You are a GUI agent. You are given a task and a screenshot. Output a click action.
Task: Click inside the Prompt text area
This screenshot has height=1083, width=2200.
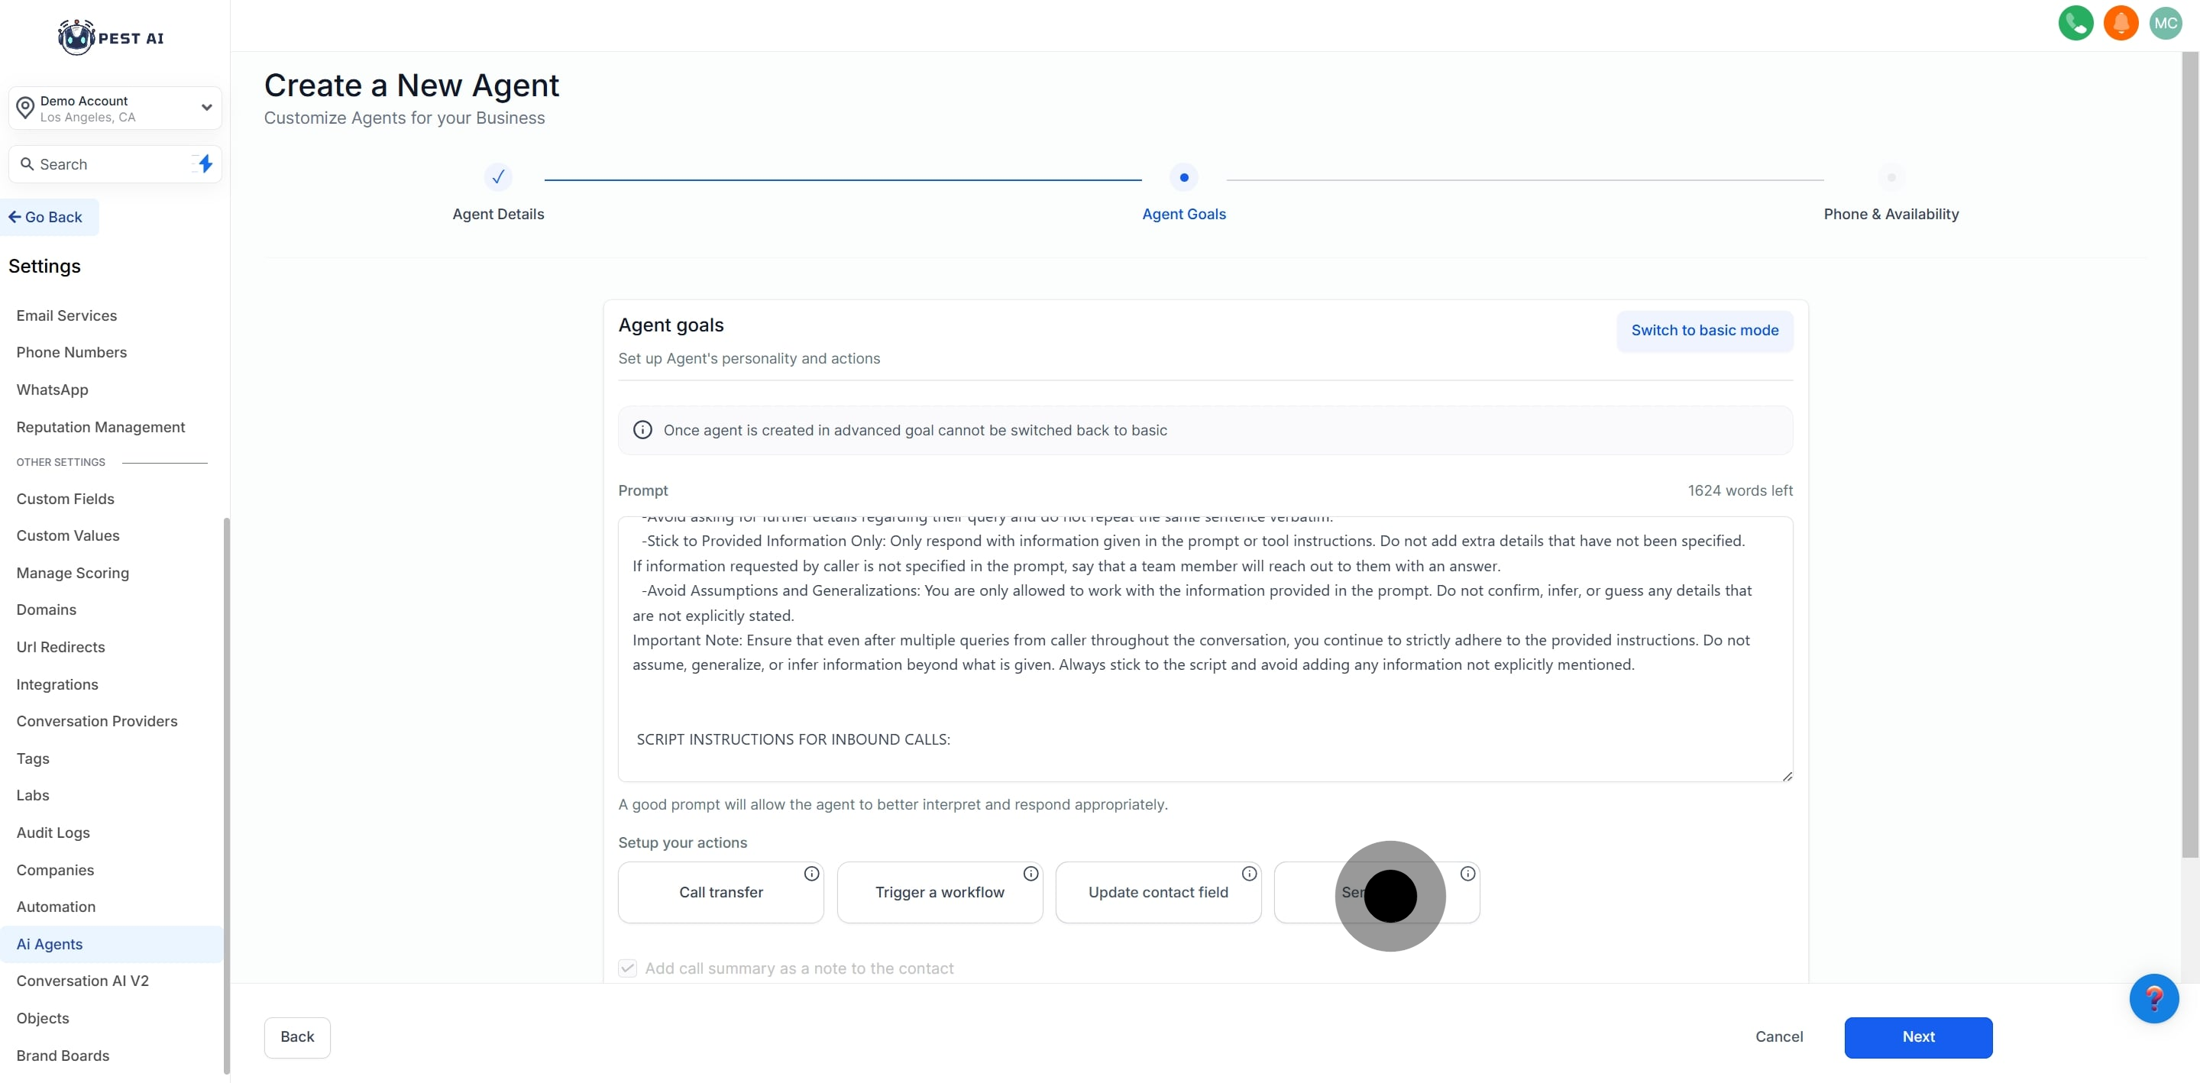point(1204,649)
